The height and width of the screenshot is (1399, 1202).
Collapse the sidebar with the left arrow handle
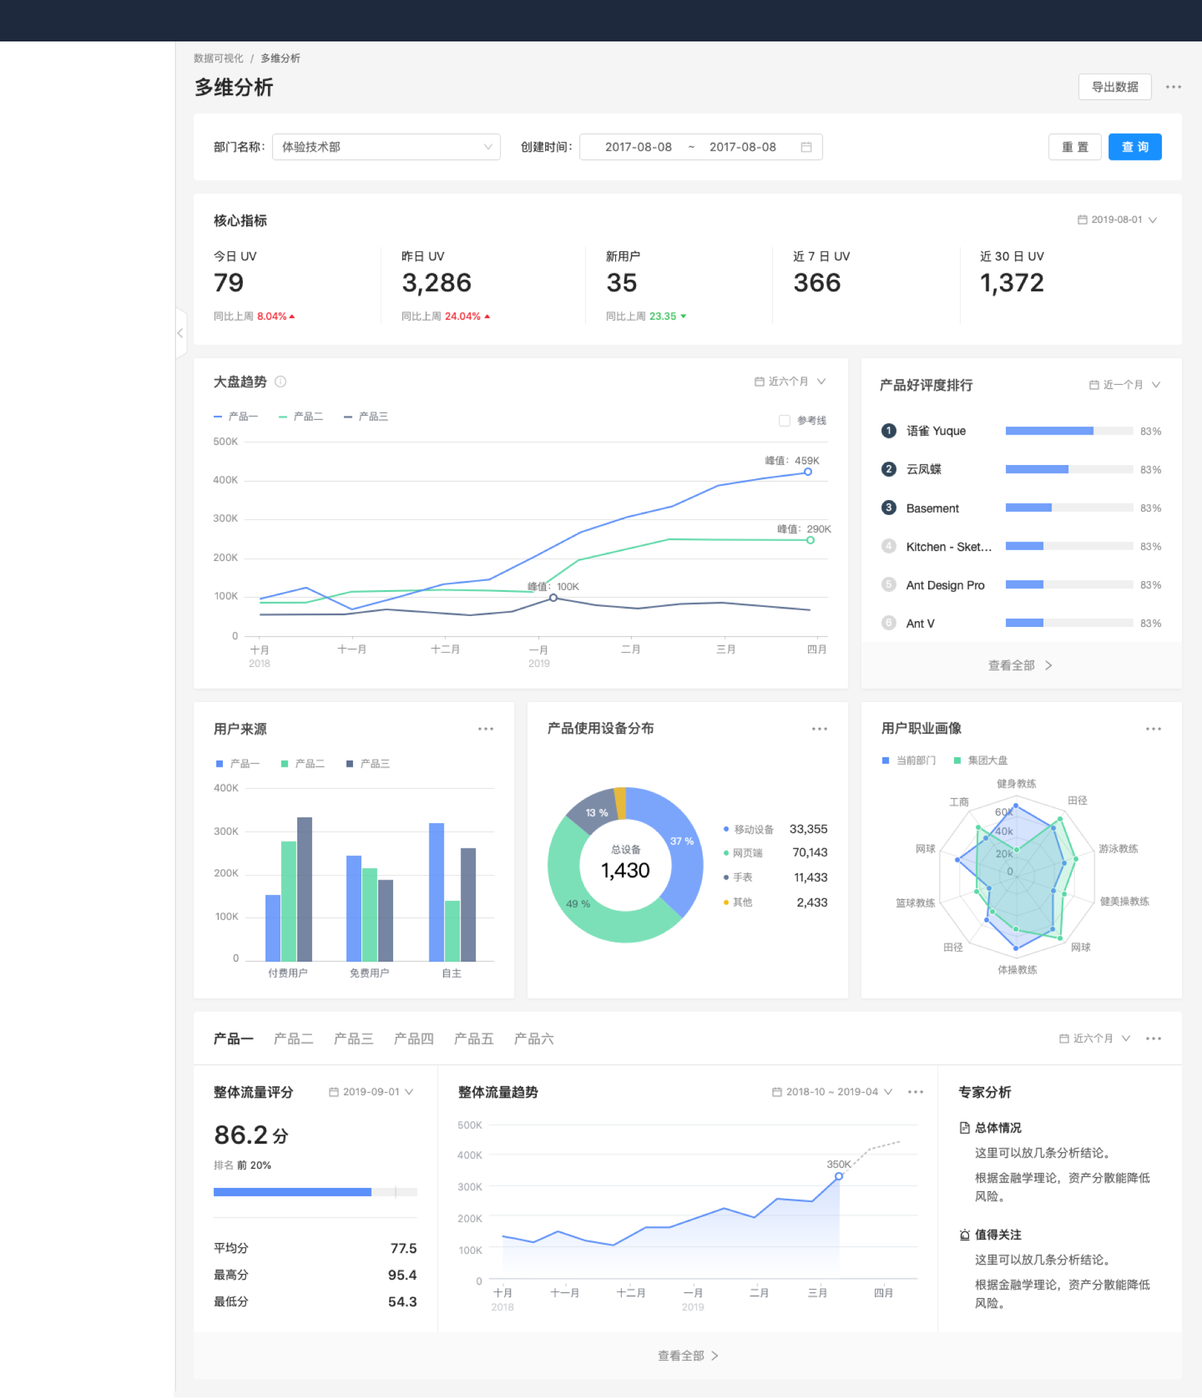click(x=180, y=333)
